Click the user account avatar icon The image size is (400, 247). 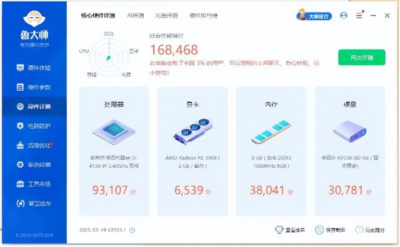pos(343,15)
